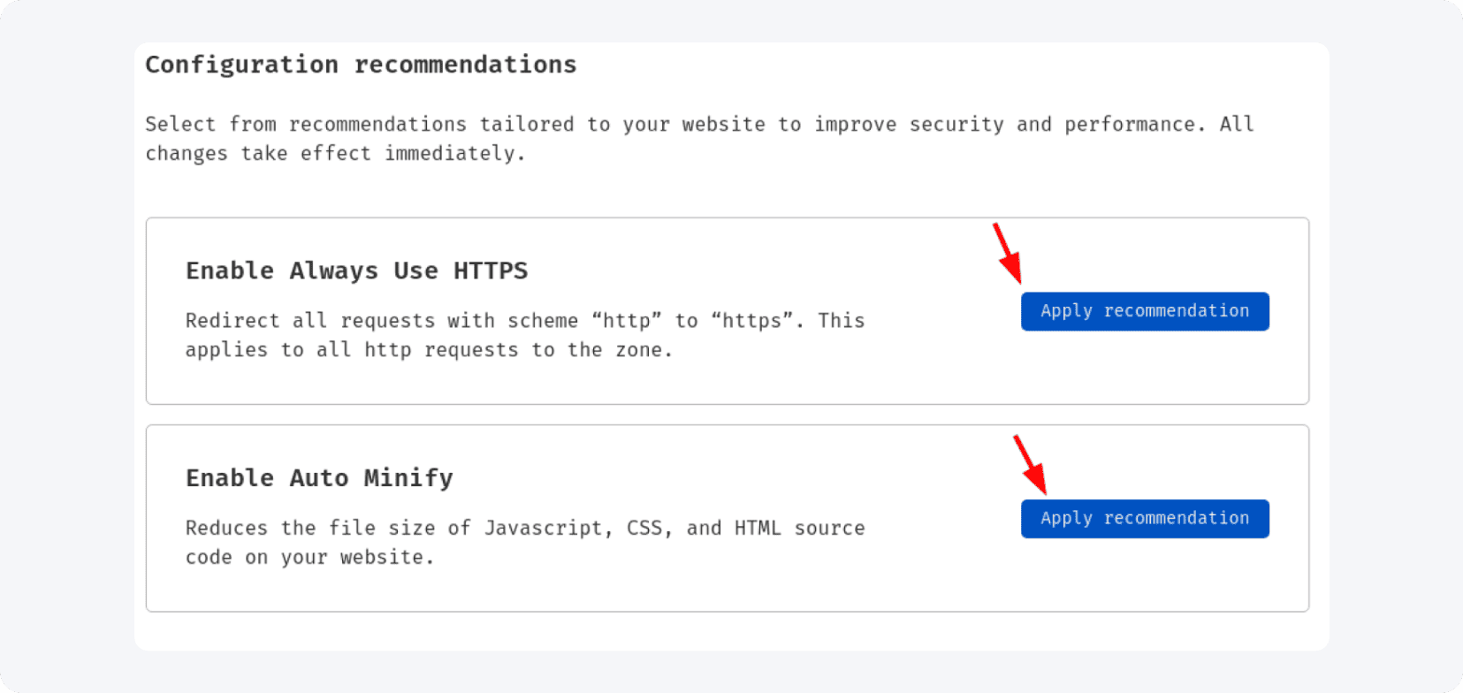Select the HTTPS redirect description text

(524, 335)
